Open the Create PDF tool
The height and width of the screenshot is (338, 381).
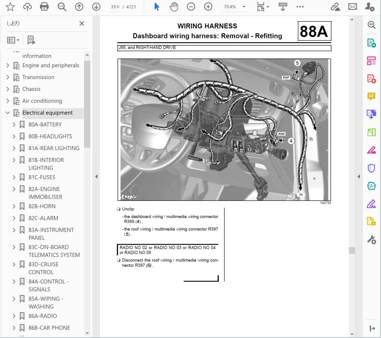tap(371, 78)
